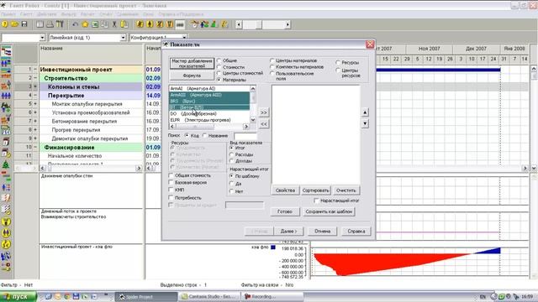
Task: Collapse the Финансирование row
Action: coord(35,148)
